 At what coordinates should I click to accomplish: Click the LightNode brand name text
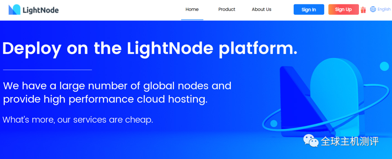click(x=41, y=10)
